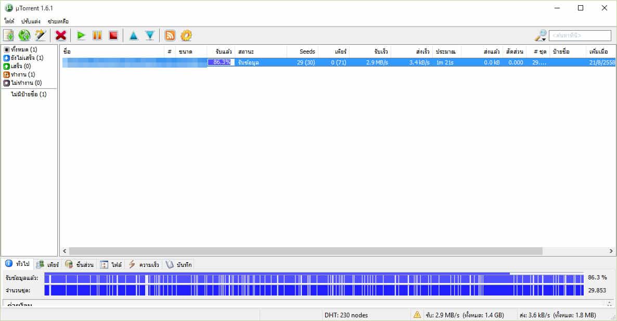This screenshot has height=321, width=617.
Task: Open Preferences with the gear icon
Action: tap(186, 35)
